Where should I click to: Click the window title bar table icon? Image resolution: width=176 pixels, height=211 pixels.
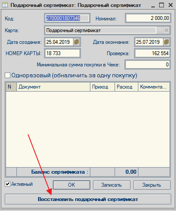(5, 5)
